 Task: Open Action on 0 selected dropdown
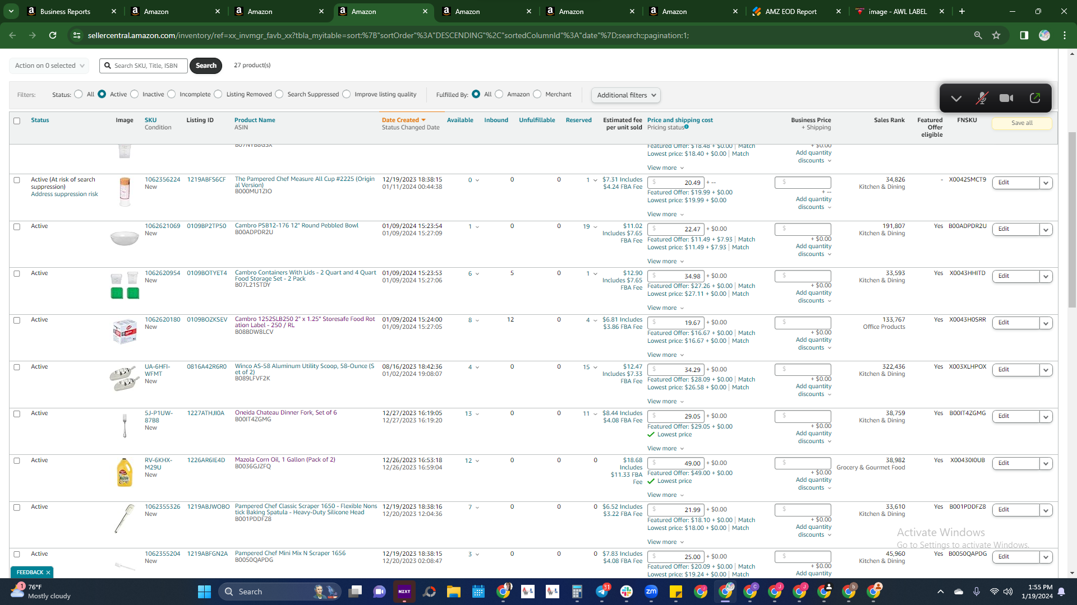coord(49,66)
